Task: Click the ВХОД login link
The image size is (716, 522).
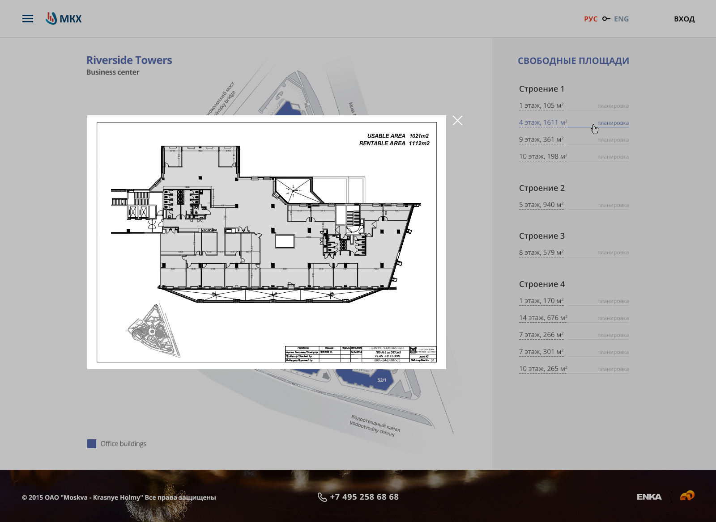Action: (x=684, y=19)
